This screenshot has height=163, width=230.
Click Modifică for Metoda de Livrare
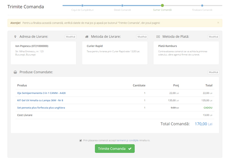142,37
